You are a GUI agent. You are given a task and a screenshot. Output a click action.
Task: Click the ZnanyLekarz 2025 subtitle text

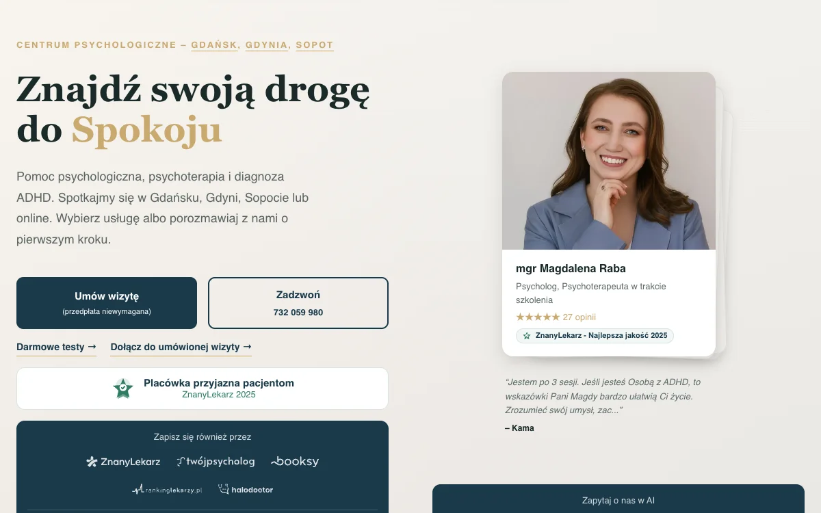[219, 395]
